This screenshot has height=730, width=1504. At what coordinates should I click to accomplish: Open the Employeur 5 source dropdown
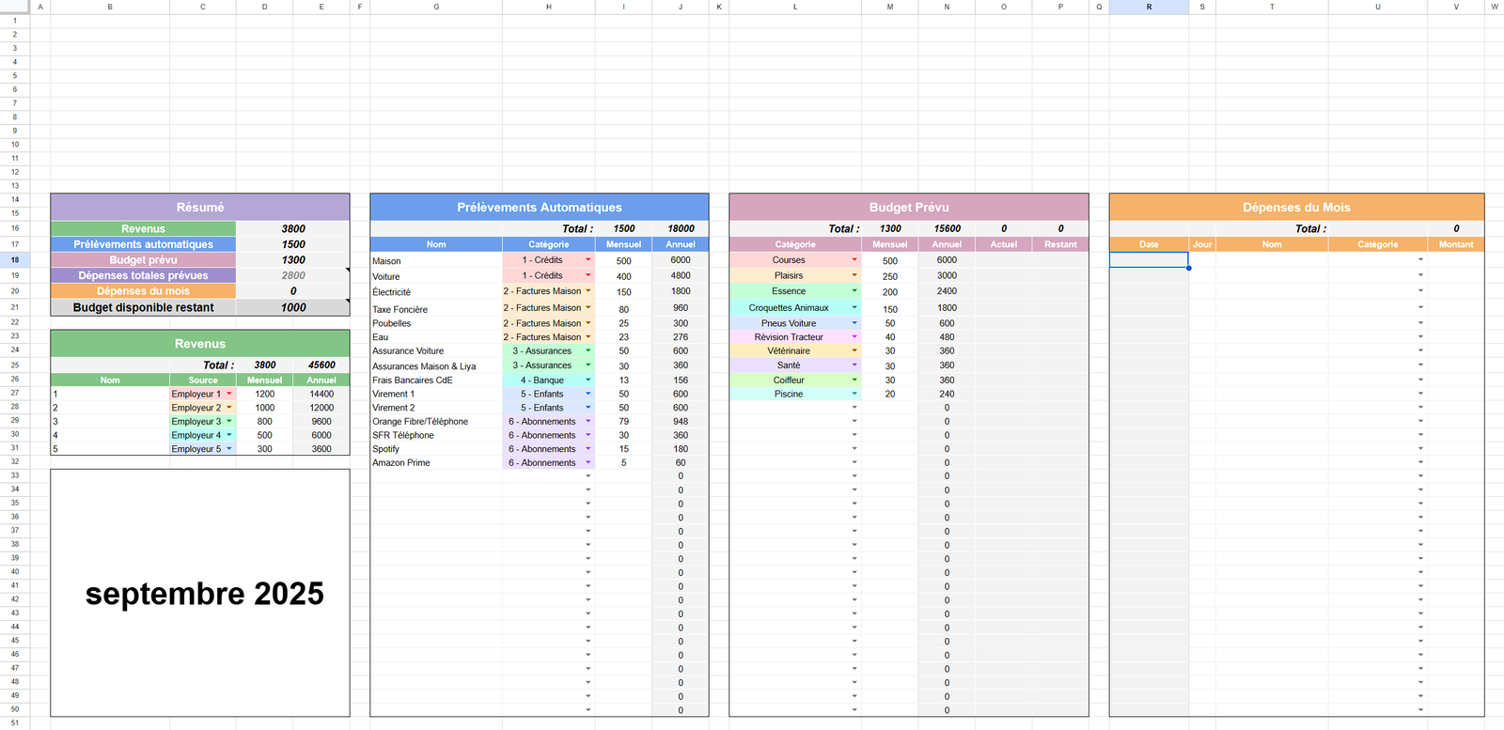click(x=229, y=449)
